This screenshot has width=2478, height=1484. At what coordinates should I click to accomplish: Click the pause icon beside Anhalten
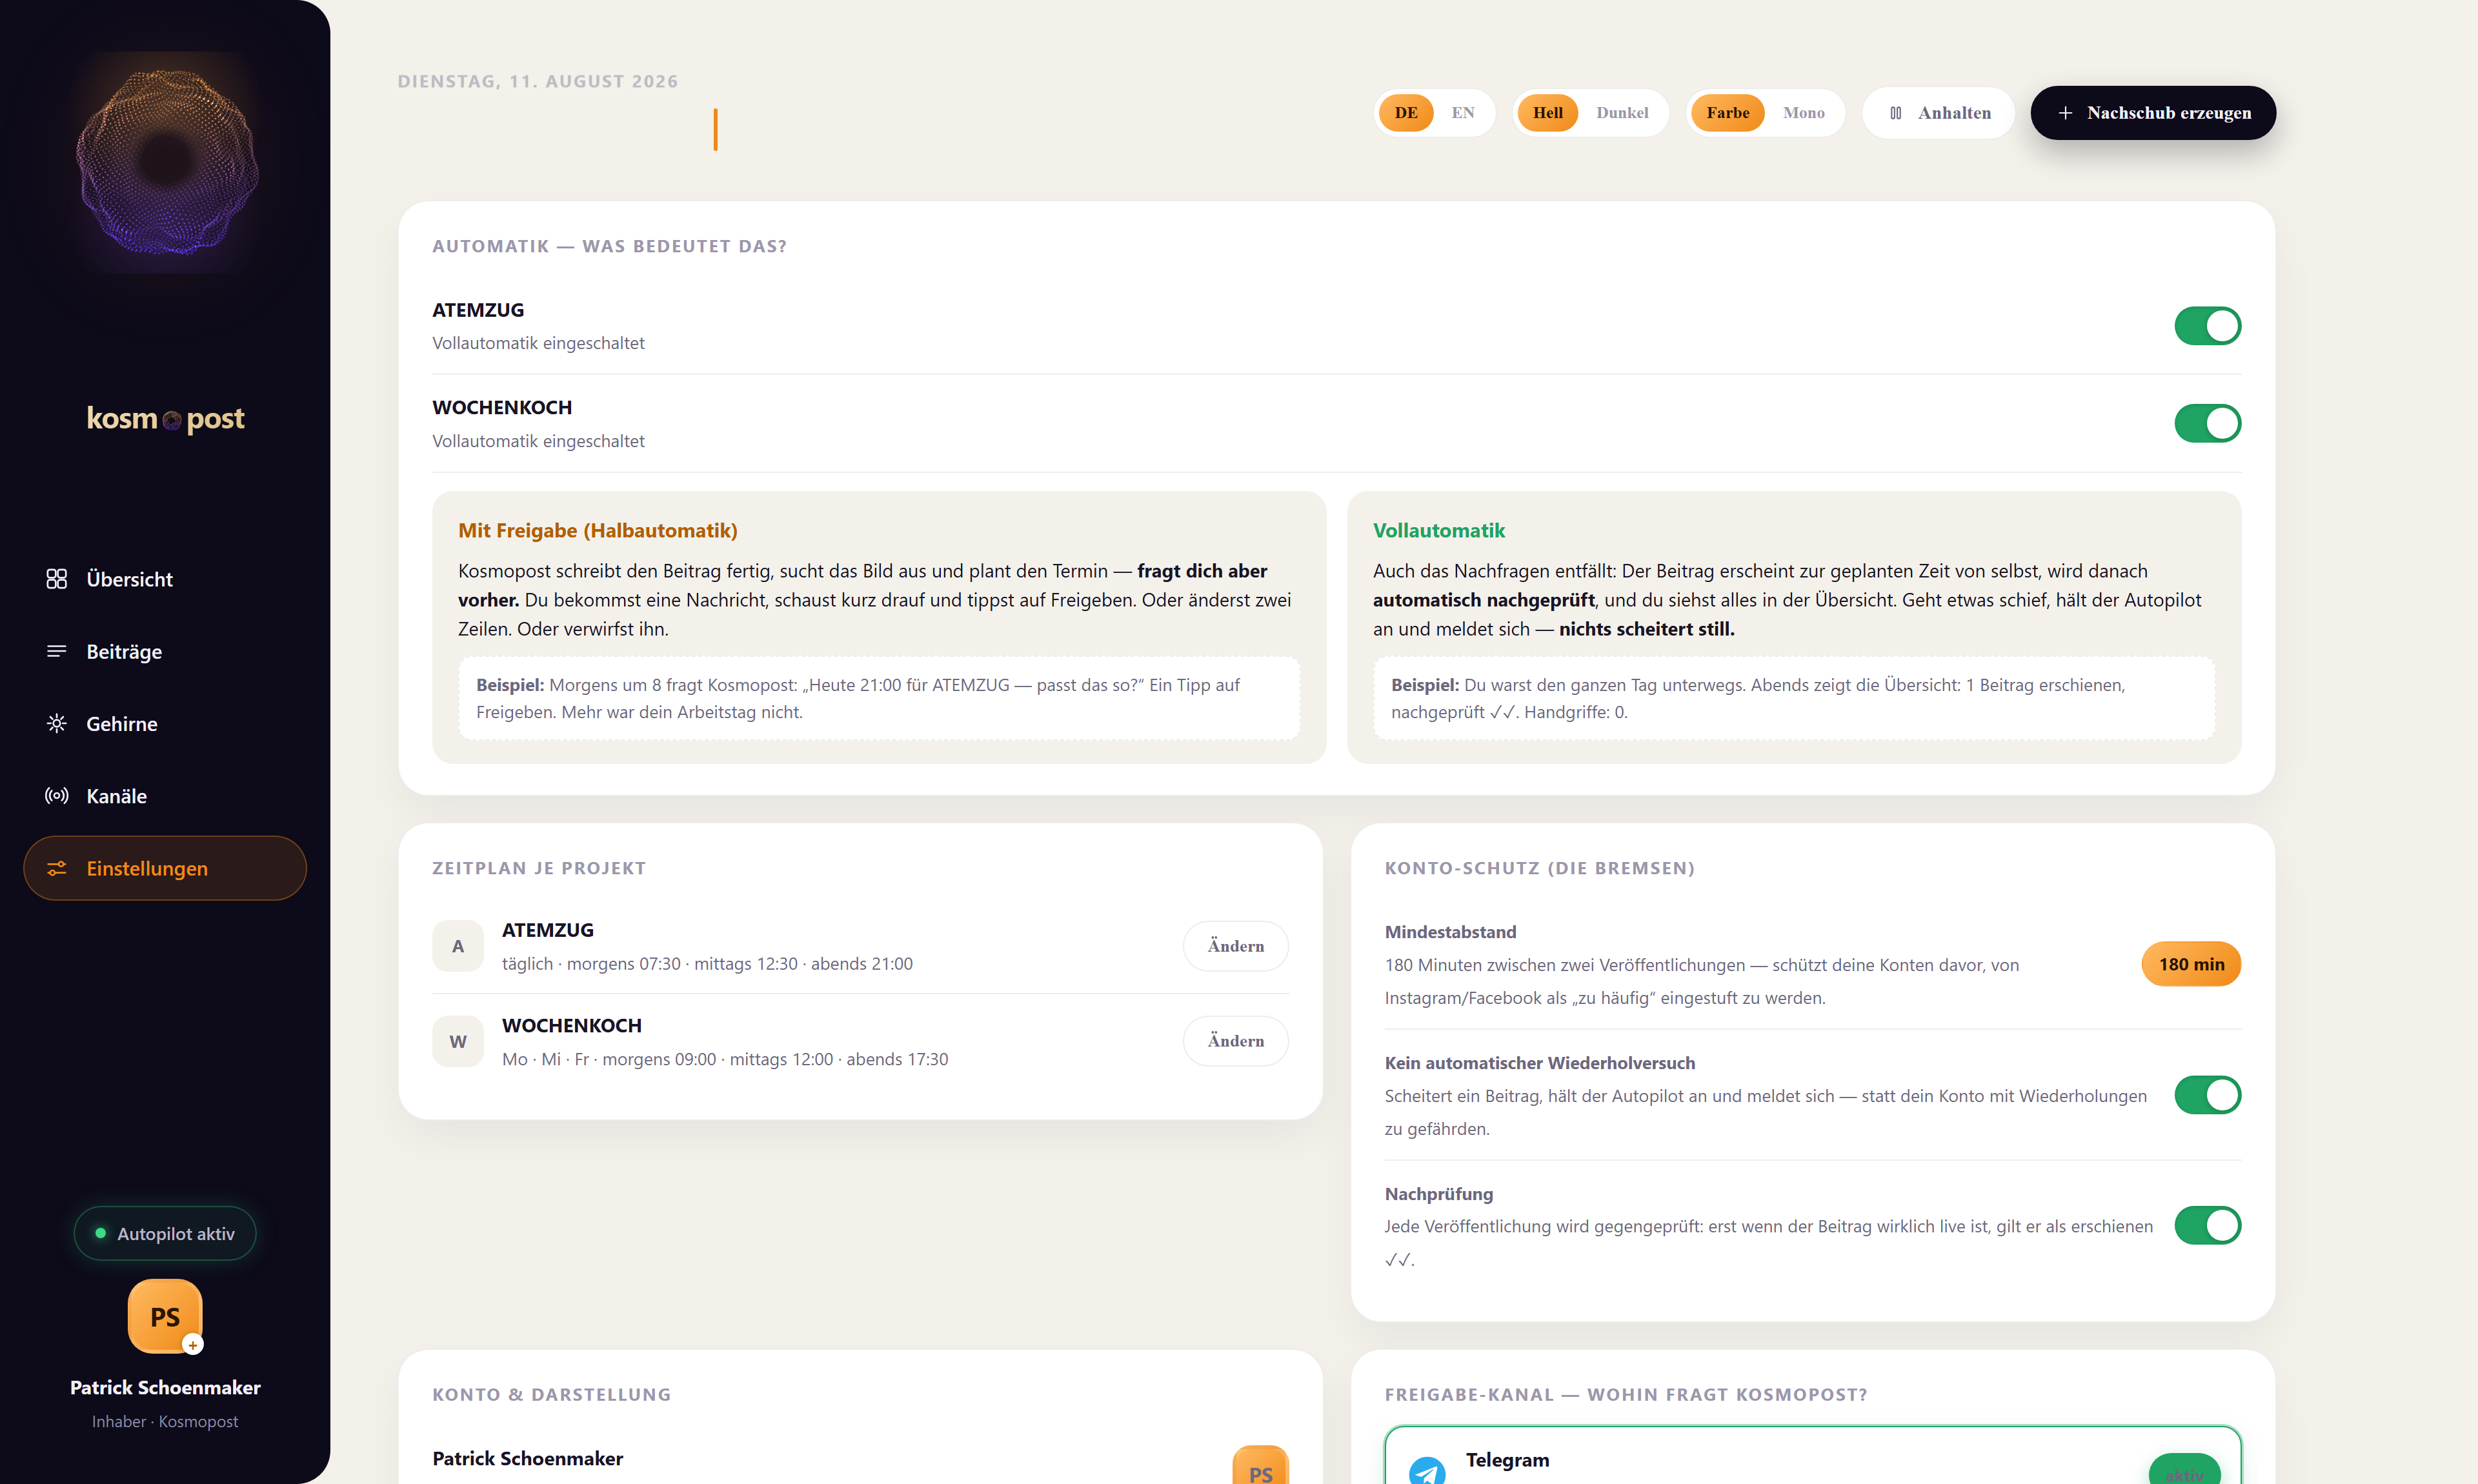tap(1895, 113)
